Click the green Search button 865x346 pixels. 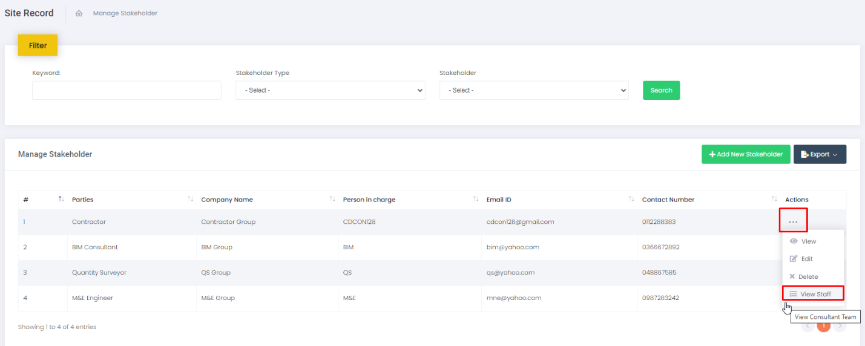pos(661,90)
